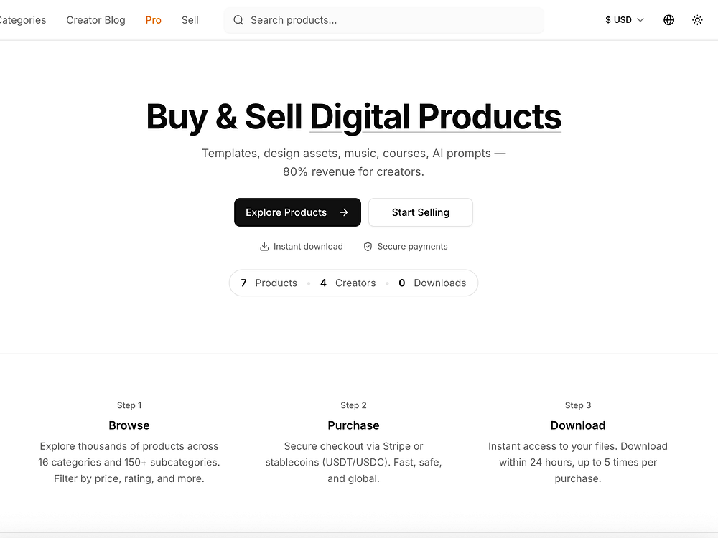Click the 7 Products stat
The height and width of the screenshot is (538, 718).
[x=269, y=283]
